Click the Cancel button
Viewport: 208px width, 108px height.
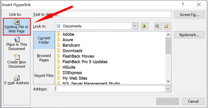pos(193,101)
